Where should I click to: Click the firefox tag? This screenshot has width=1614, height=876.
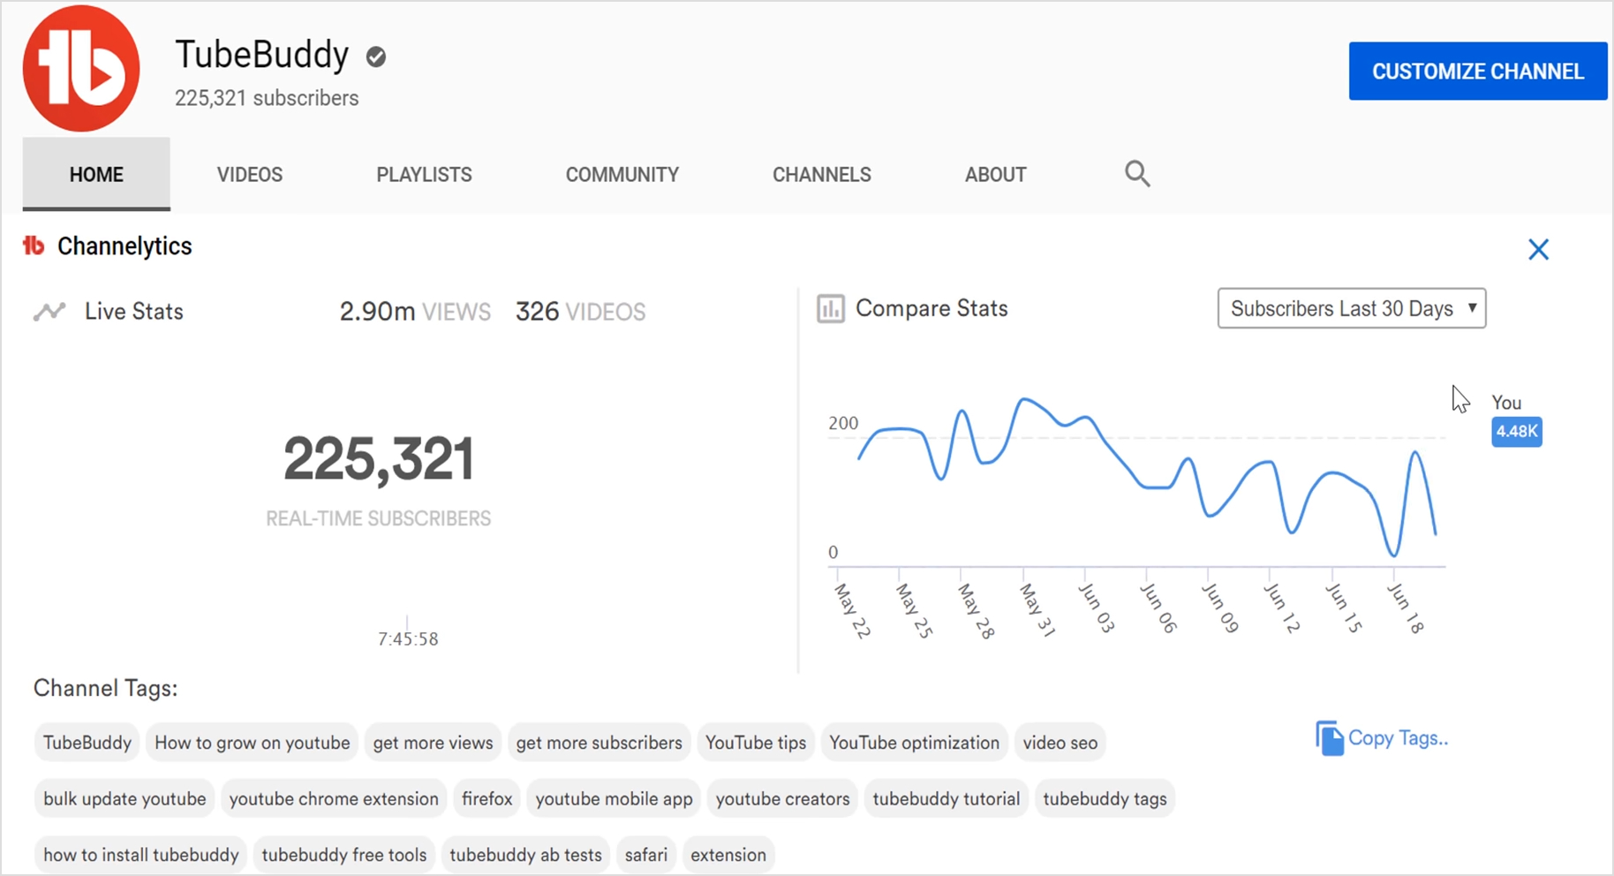[x=486, y=799]
